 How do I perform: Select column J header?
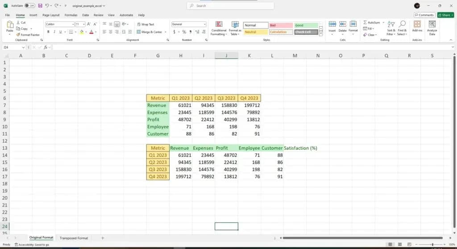pos(226,56)
